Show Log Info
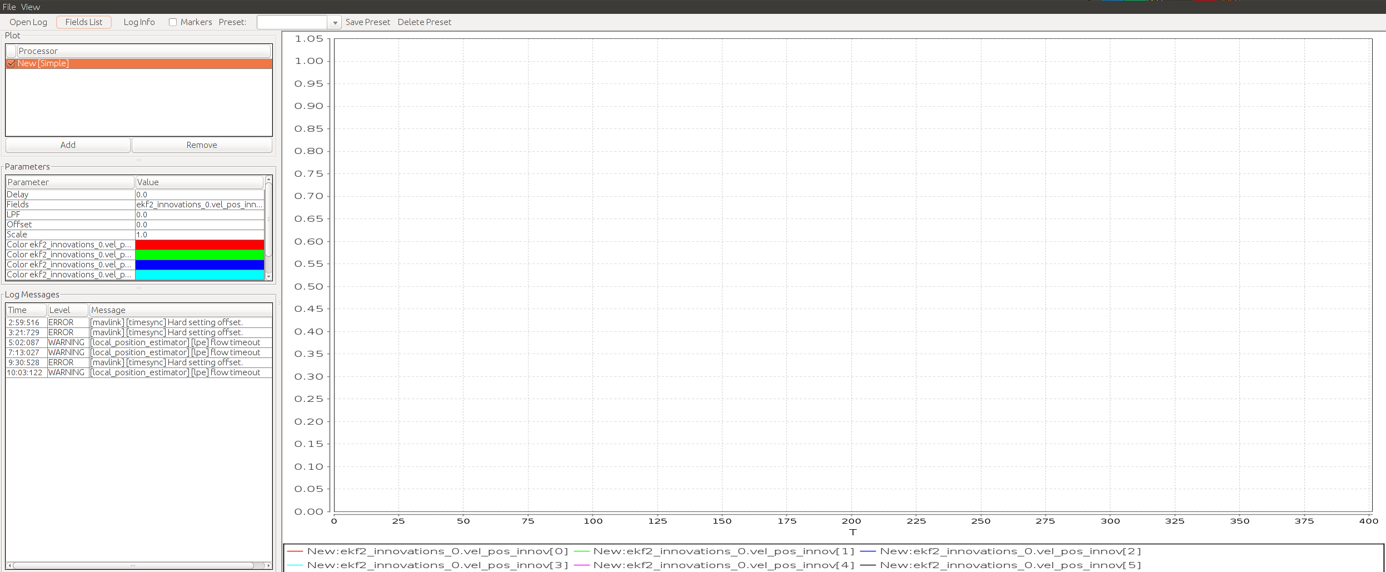Screen dimensions: 1386x572 click(139, 22)
